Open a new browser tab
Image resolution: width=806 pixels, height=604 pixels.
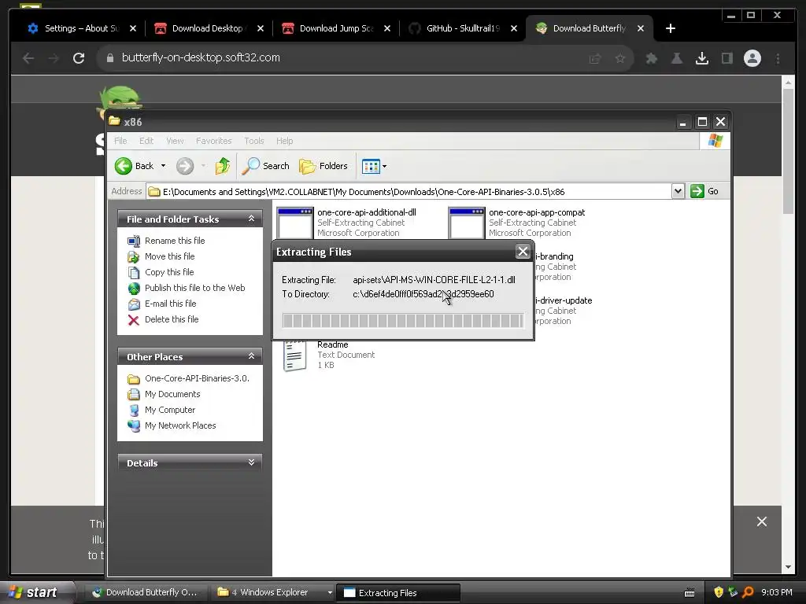(671, 28)
